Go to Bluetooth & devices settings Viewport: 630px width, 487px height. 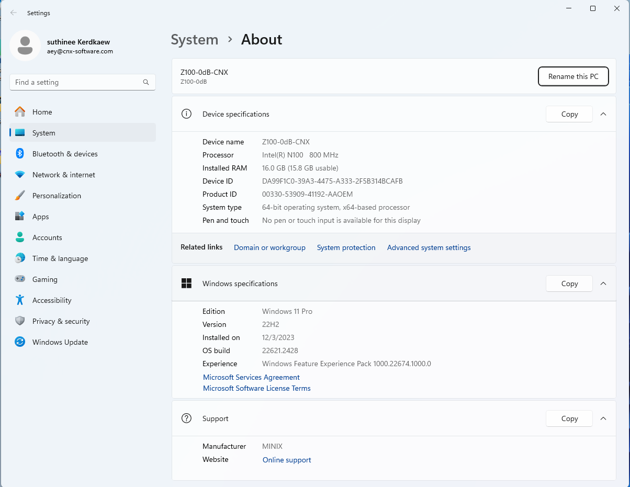83,154
